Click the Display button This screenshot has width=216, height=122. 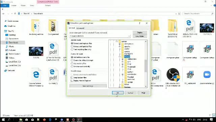pyautogui.click(x=140, y=33)
